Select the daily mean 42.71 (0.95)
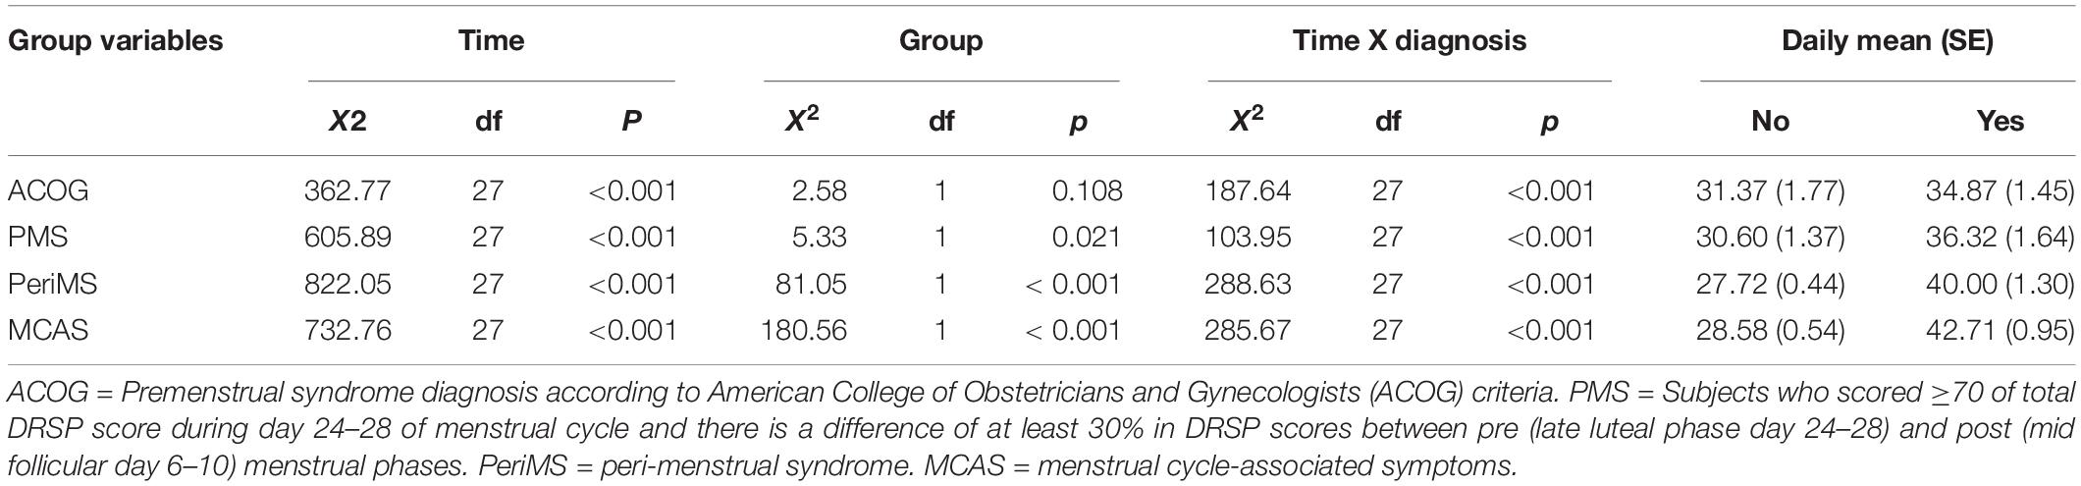Viewport: 2081px width, 486px height. tap(2000, 331)
